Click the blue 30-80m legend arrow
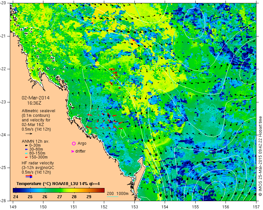Viewport: 263px width, 210px height. [26, 149]
